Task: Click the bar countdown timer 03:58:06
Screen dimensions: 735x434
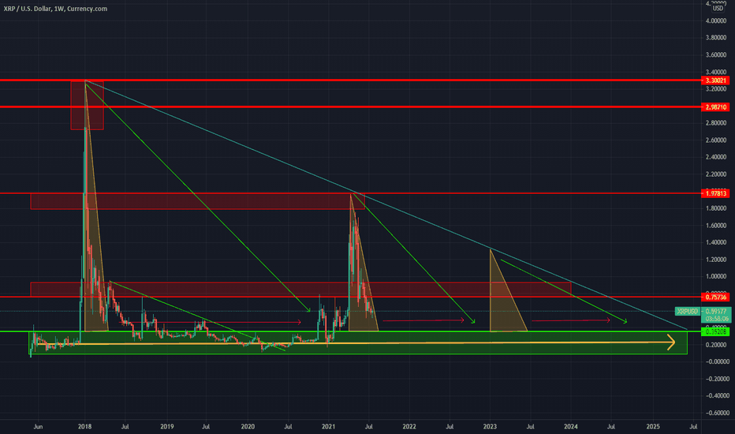Action: [x=716, y=319]
